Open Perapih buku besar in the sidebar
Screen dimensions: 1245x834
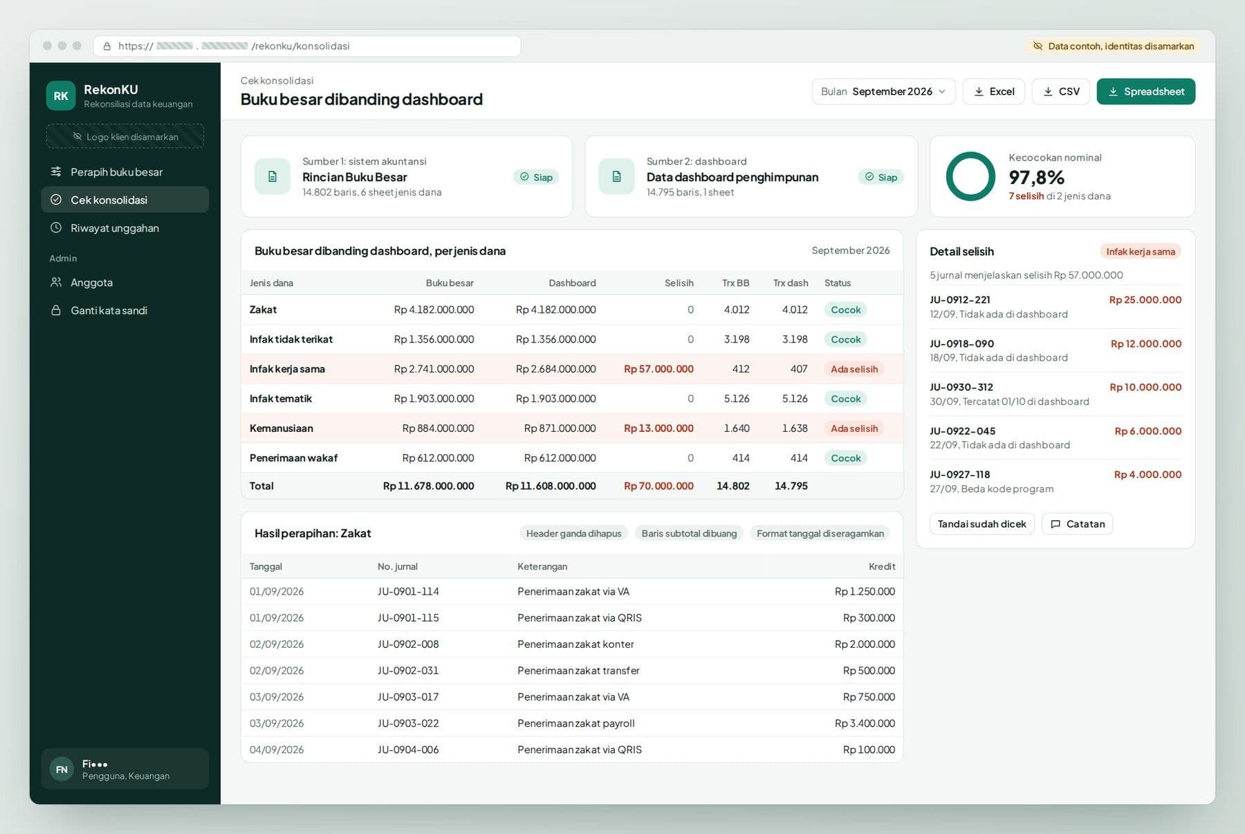125,172
